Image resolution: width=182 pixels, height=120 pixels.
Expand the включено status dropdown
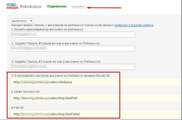point(22,21)
